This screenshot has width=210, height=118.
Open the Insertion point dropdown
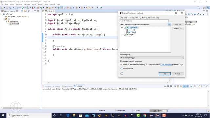(152, 58)
